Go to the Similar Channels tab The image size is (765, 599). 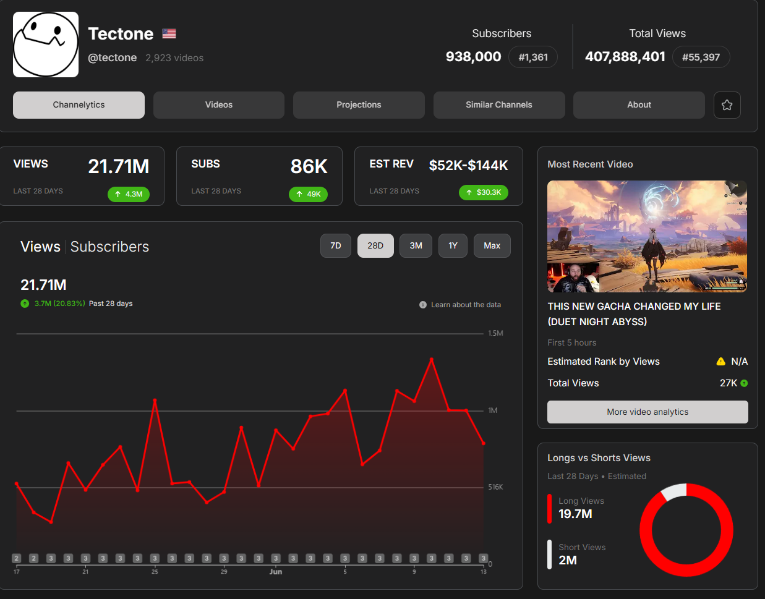coord(499,105)
